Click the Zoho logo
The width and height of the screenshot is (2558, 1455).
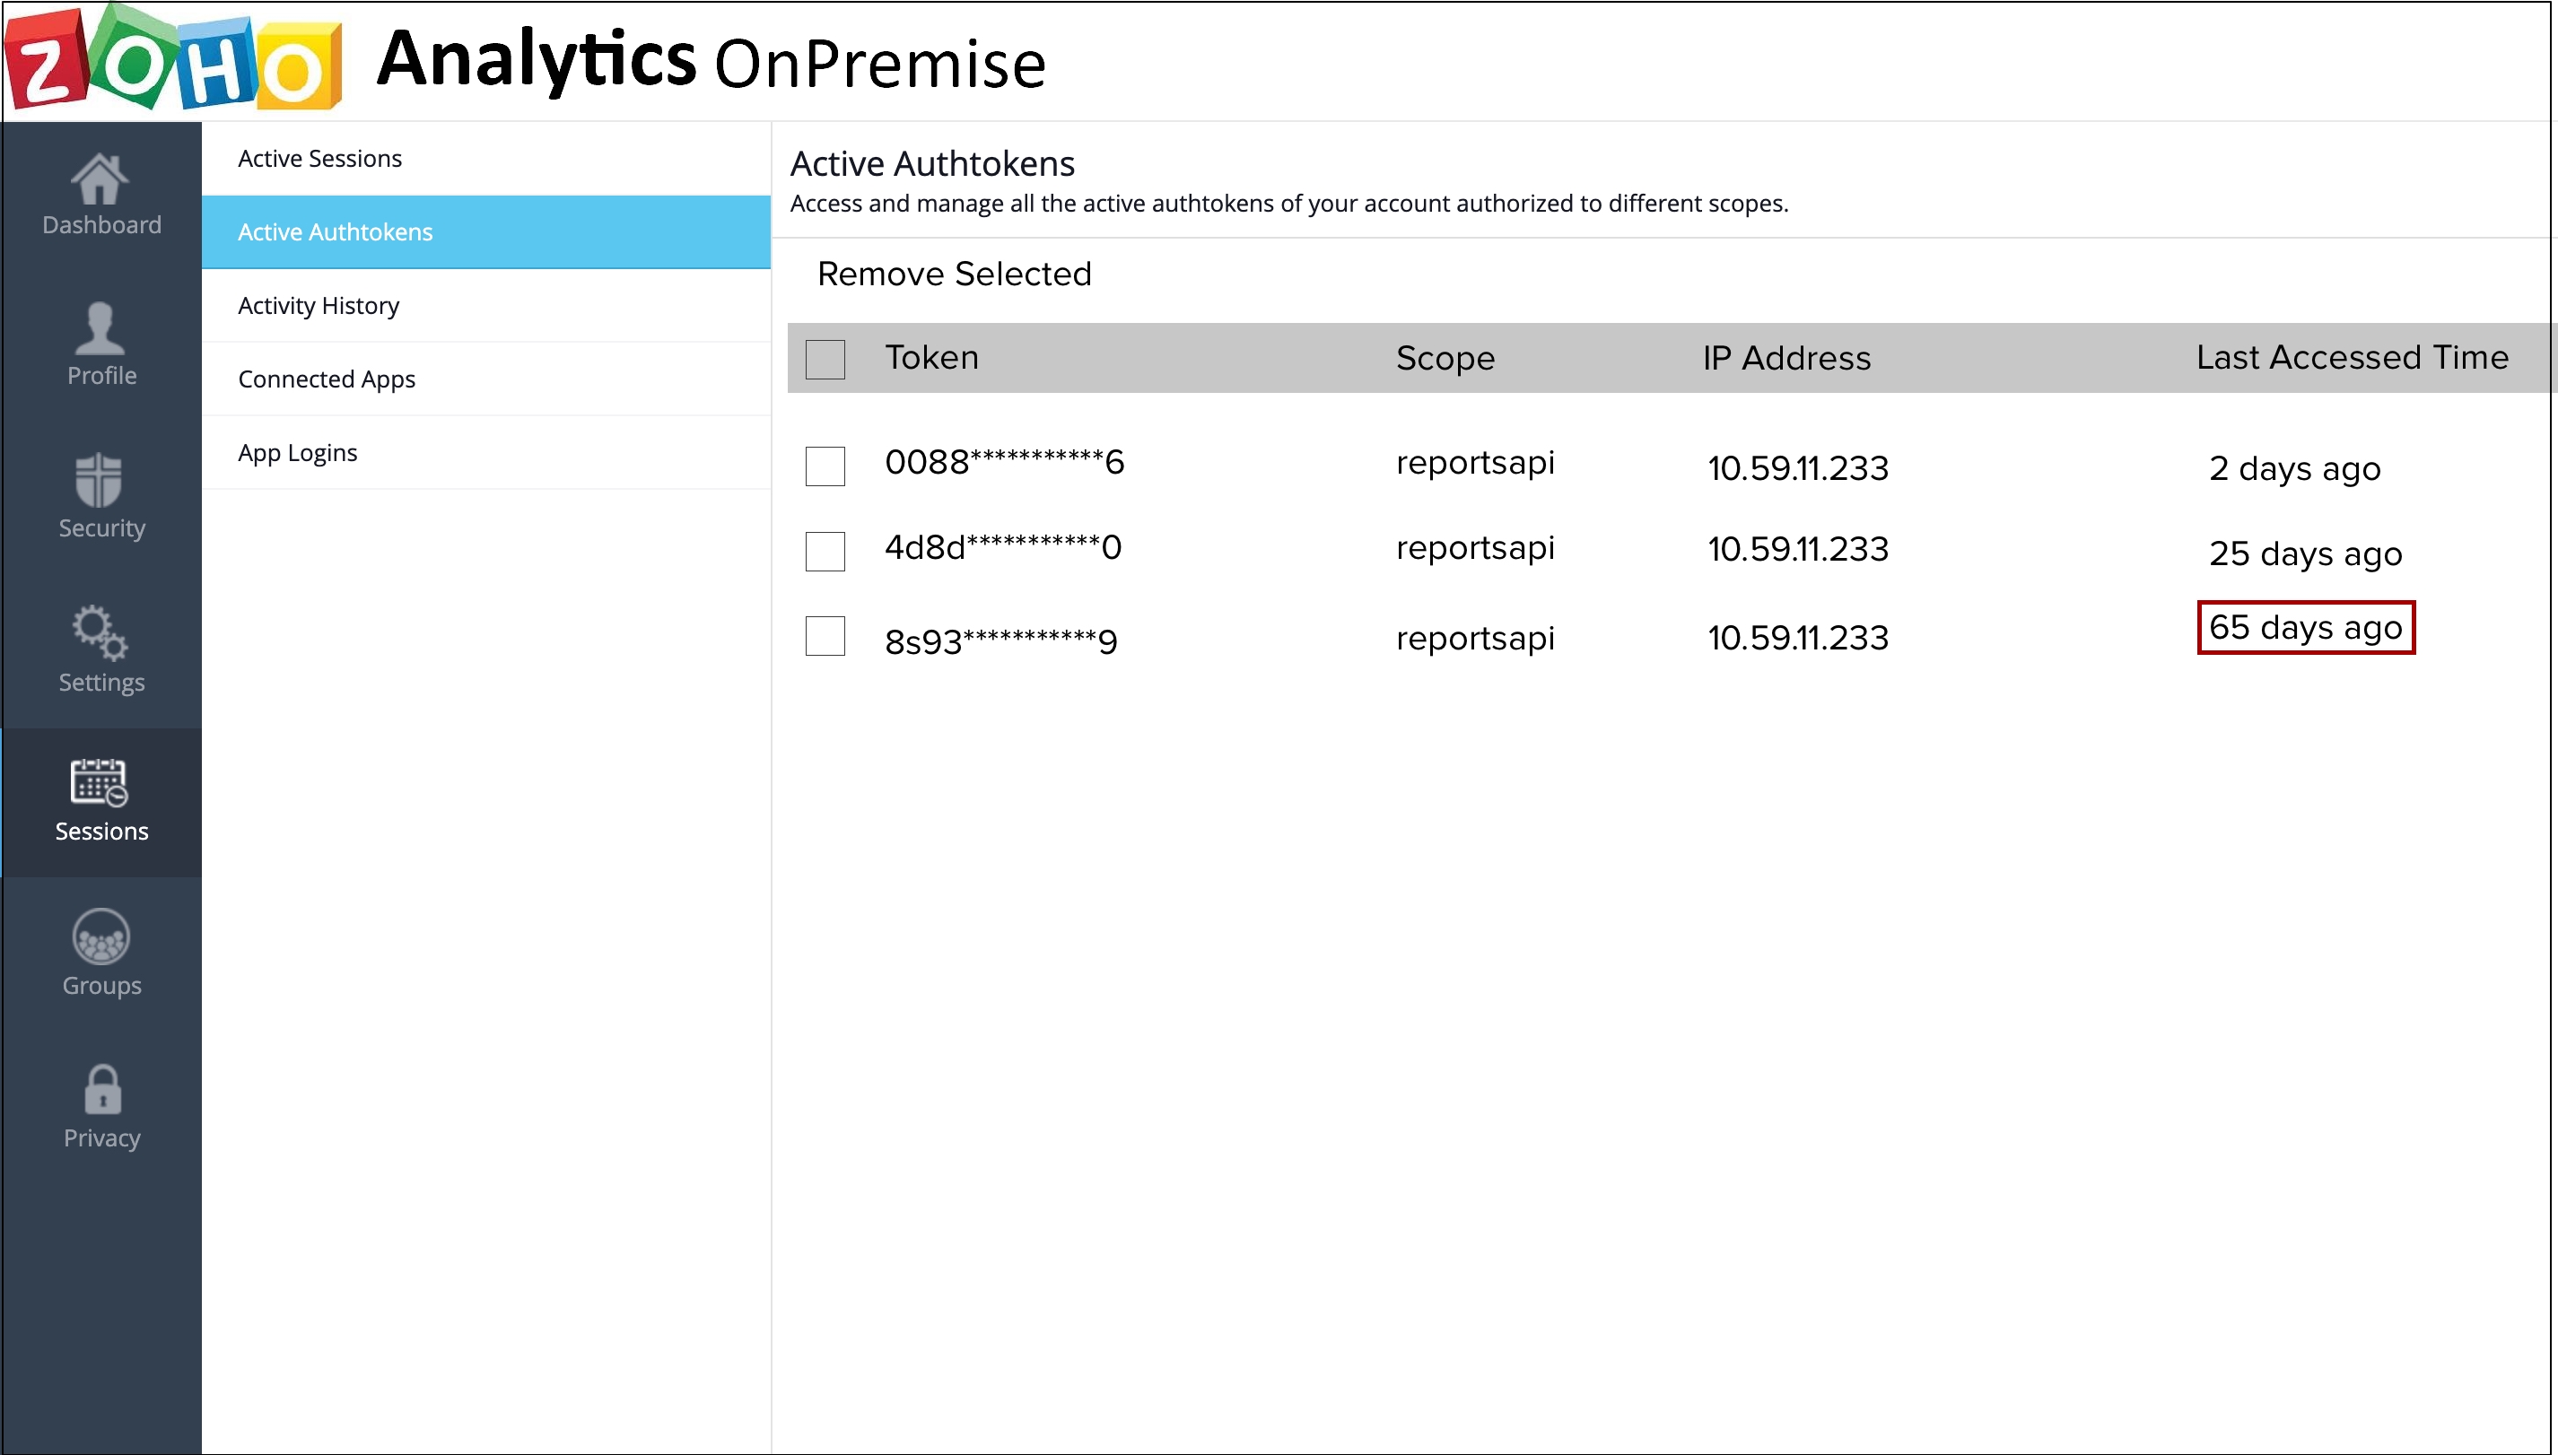click(x=174, y=60)
